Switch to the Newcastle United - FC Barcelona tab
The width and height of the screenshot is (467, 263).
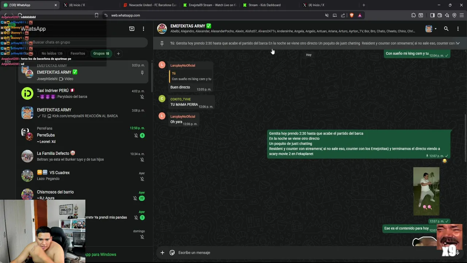pyautogui.click(x=150, y=5)
